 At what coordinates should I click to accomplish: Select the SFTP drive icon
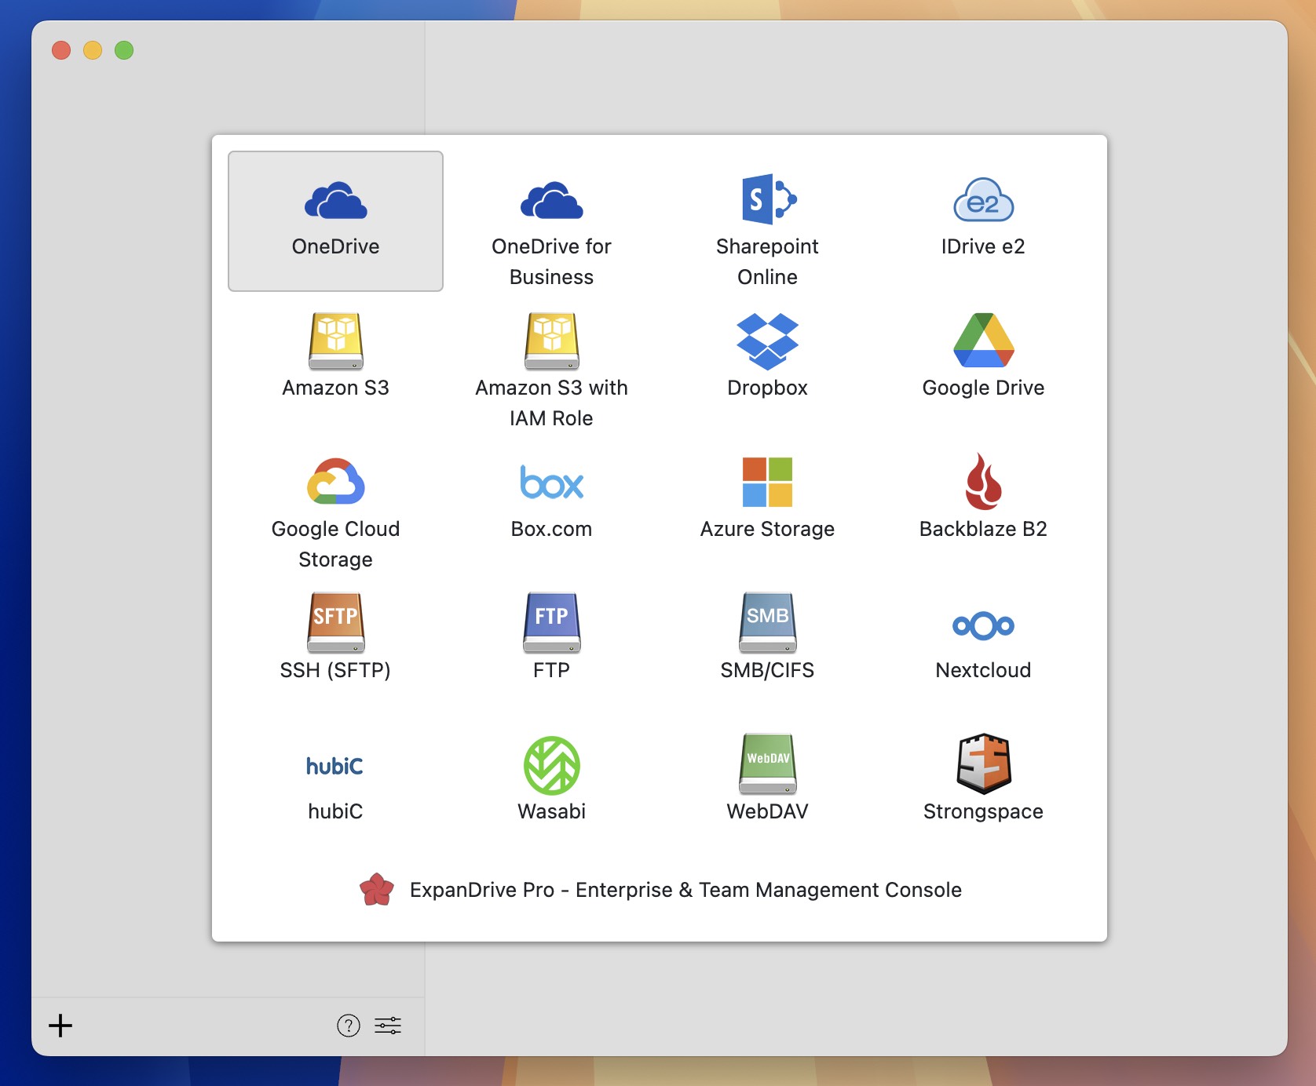[336, 622]
